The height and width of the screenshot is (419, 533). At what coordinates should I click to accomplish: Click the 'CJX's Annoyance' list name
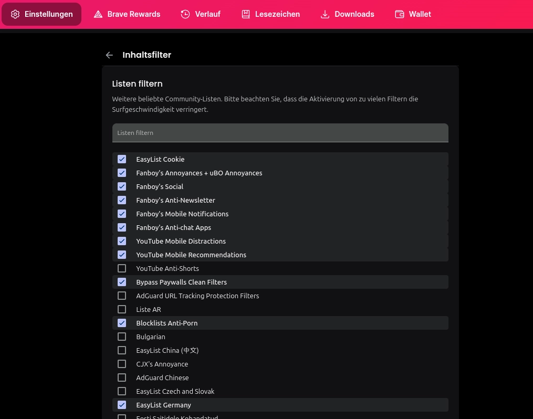tap(162, 364)
